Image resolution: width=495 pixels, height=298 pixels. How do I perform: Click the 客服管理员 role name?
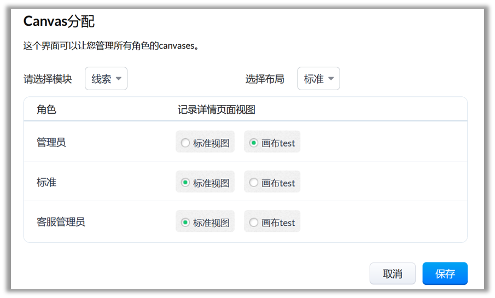(61, 222)
